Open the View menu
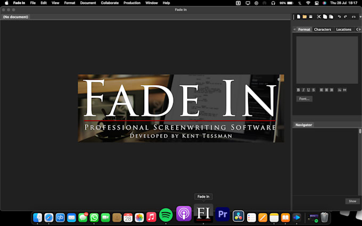This screenshot has height=226, width=362. point(55,3)
